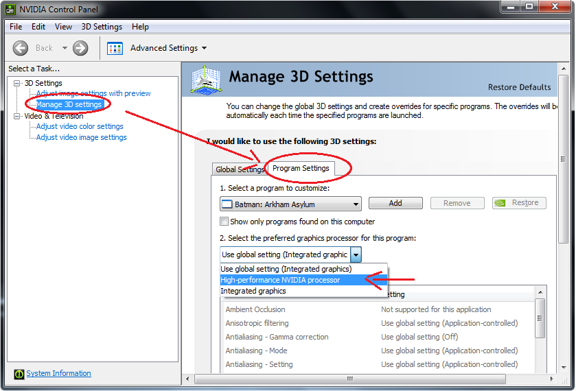The width and height of the screenshot is (576, 391).
Task: Select Antialiasing - Setting row
Action: point(378,364)
